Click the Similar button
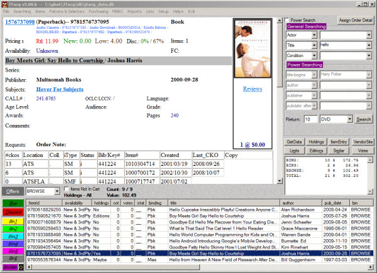377x273 pixels. pos(339,151)
